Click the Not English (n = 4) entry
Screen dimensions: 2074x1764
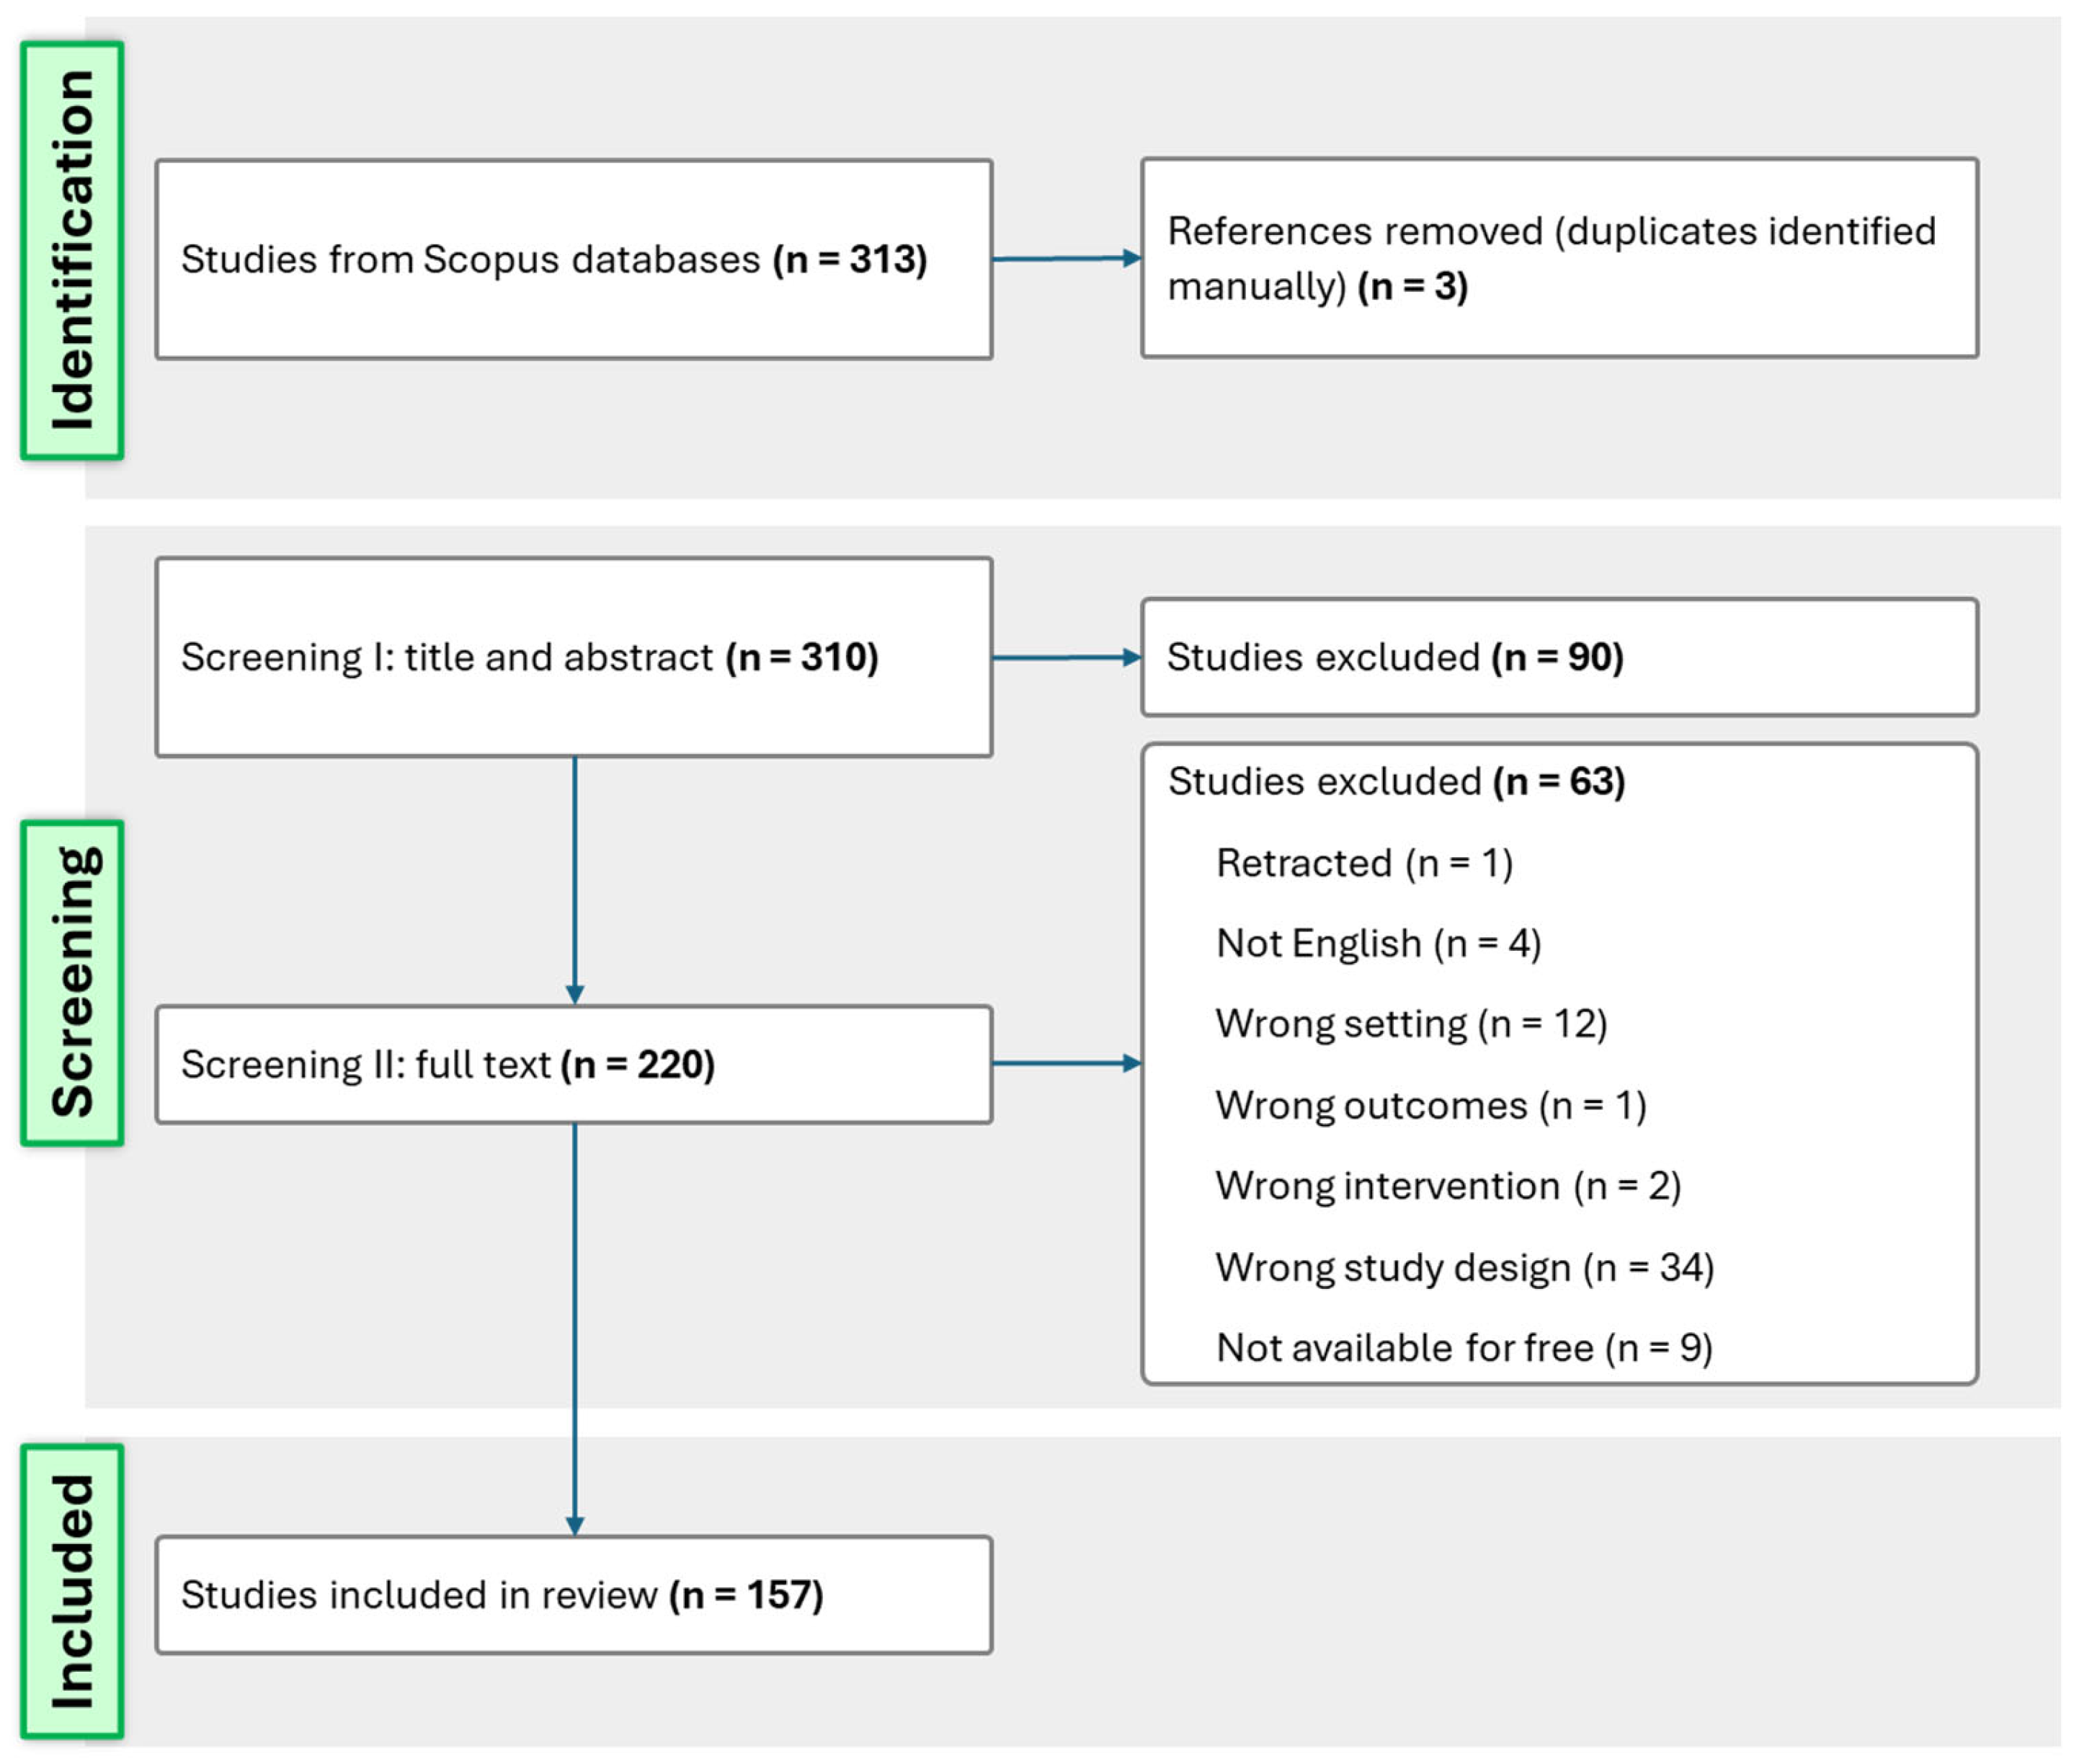[x=1377, y=943]
